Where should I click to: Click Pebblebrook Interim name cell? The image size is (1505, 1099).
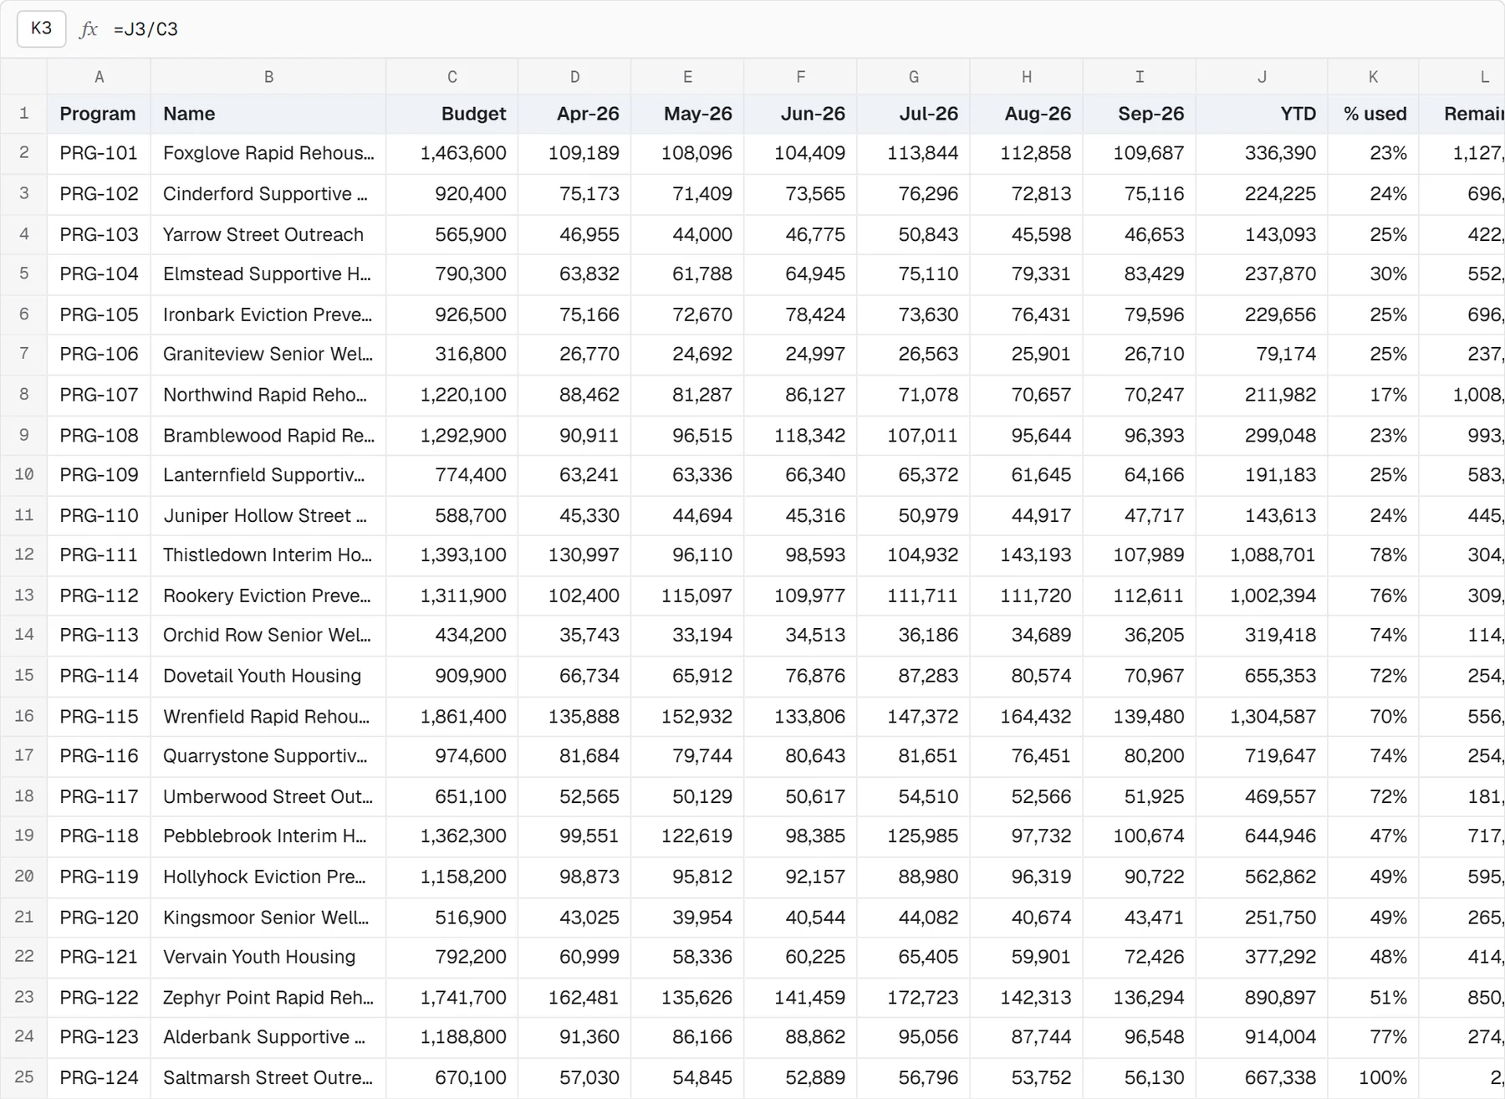tap(268, 836)
